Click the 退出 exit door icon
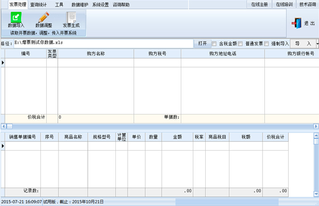This screenshot has width=319, height=206. tap(297, 23)
